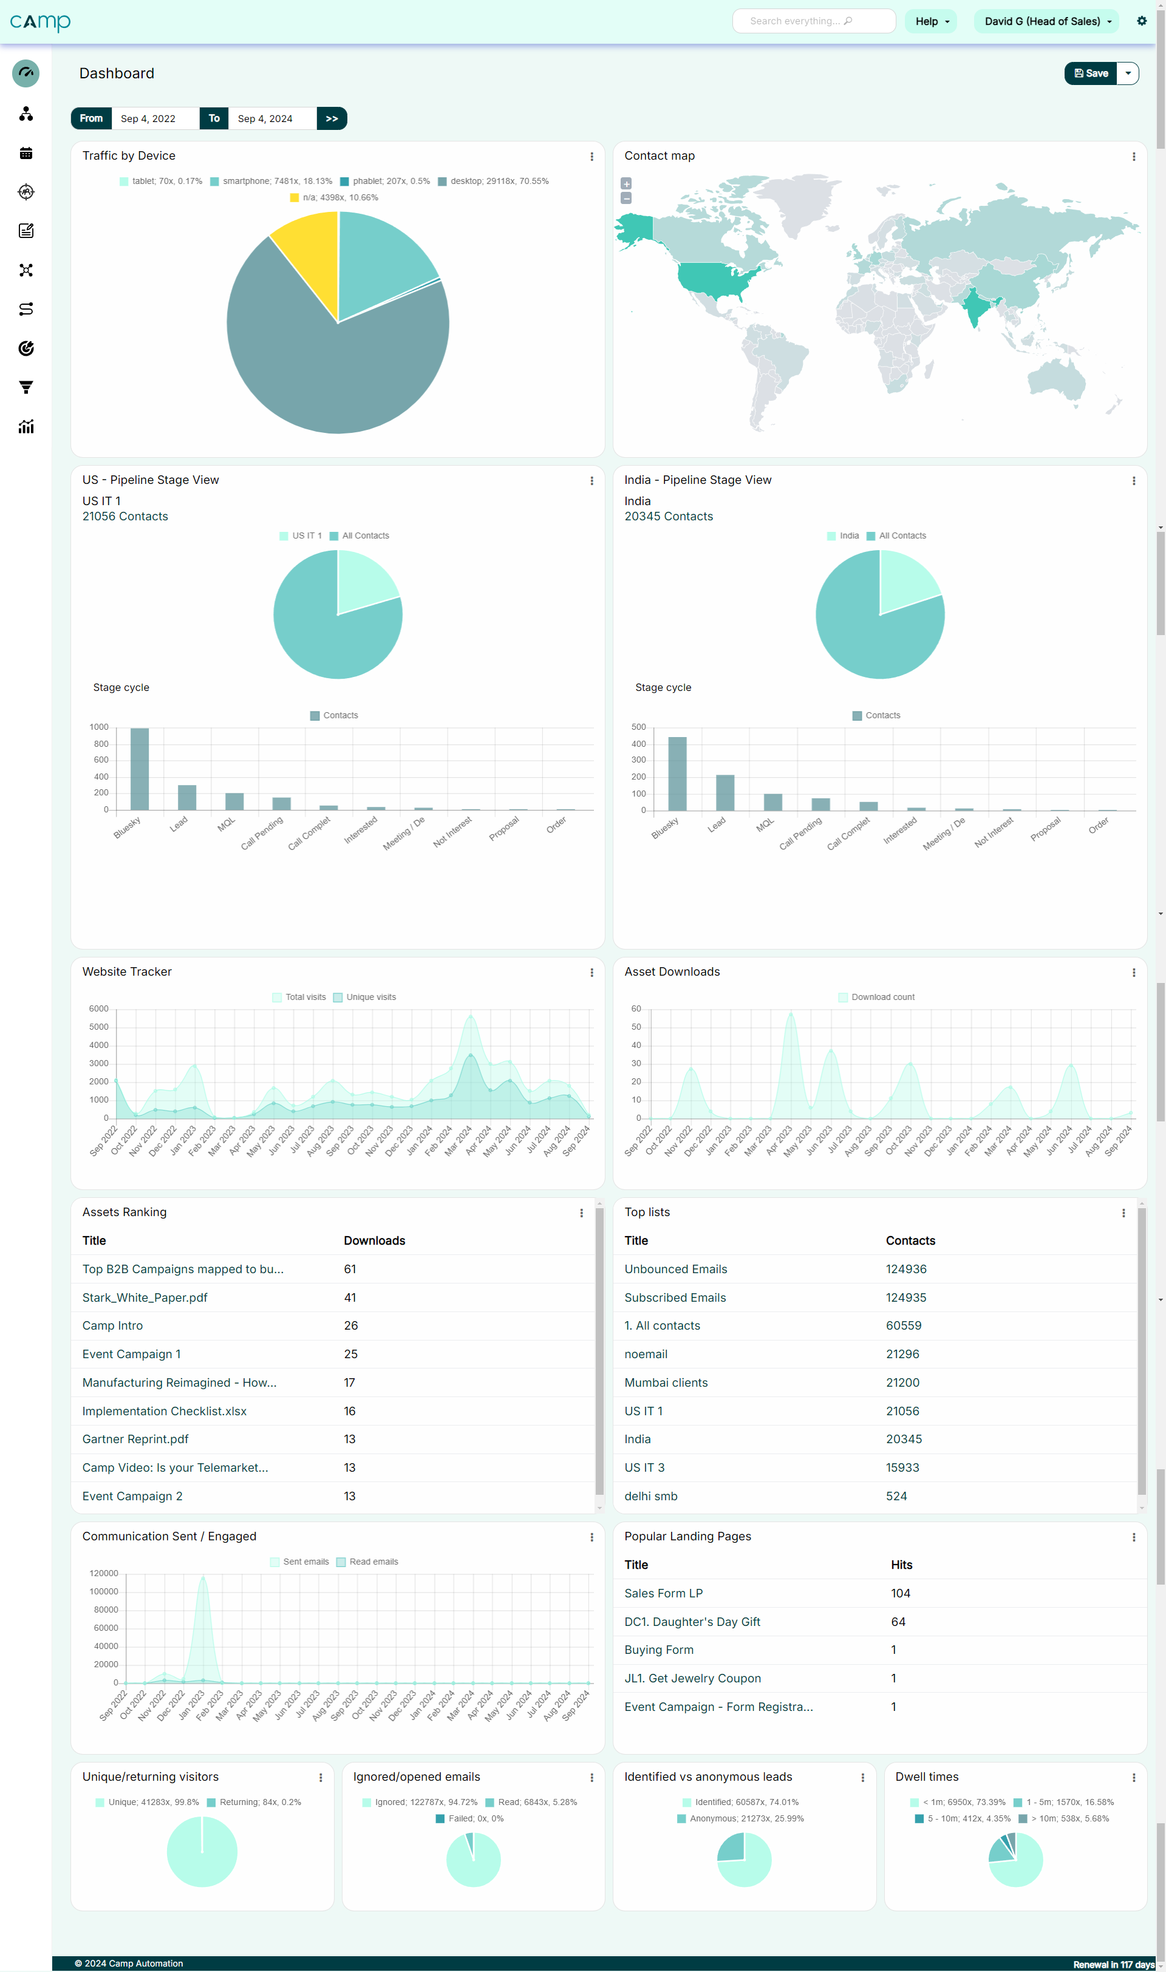Open the bar chart reports sidebar icon
The image size is (1166, 1972).
pos(26,426)
